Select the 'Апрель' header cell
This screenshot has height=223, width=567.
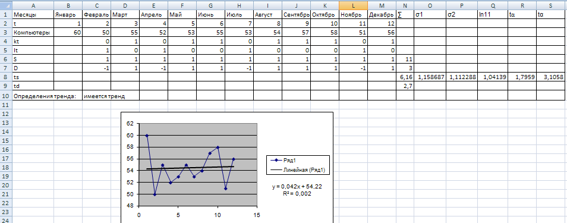coord(153,14)
